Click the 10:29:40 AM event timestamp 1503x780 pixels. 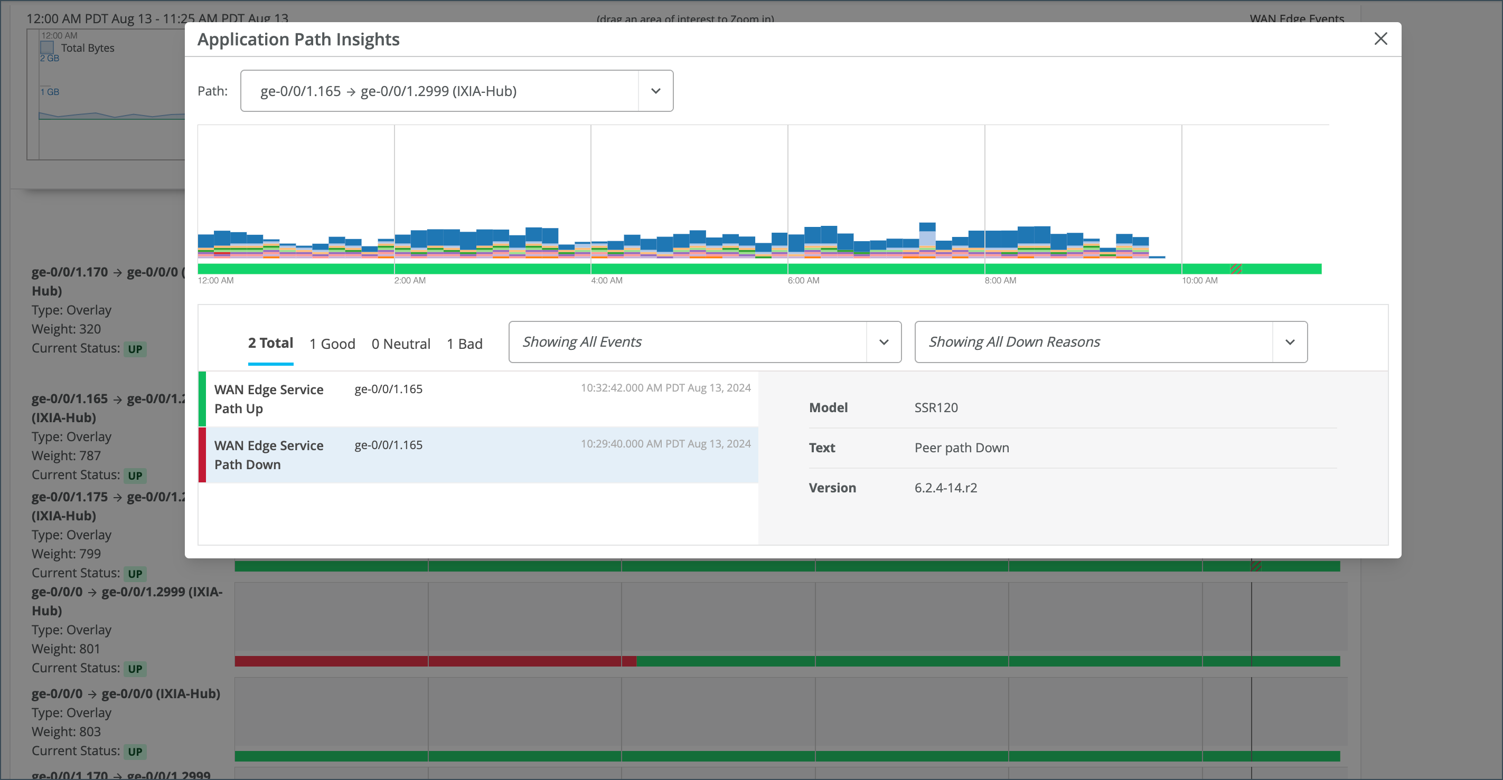[665, 444]
